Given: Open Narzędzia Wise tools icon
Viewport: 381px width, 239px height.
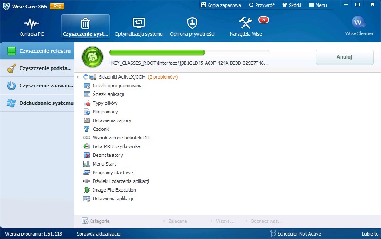Looking at the screenshot, I should [246, 23].
